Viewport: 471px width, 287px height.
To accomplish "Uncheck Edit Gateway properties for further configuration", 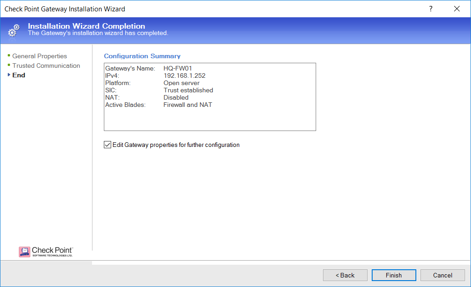I will pyautogui.click(x=108, y=145).
